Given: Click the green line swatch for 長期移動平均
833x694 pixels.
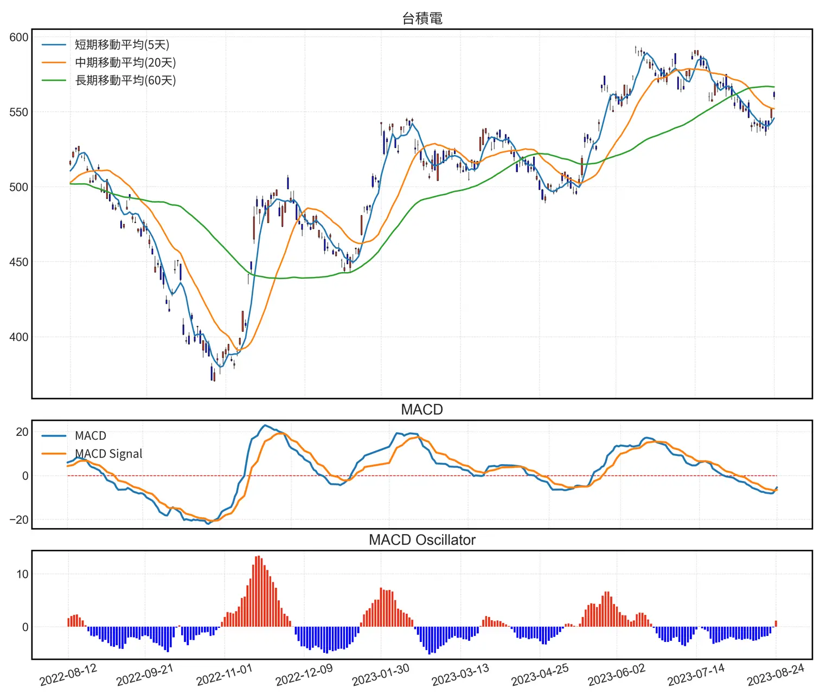Looking at the screenshot, I should [54, 81].
